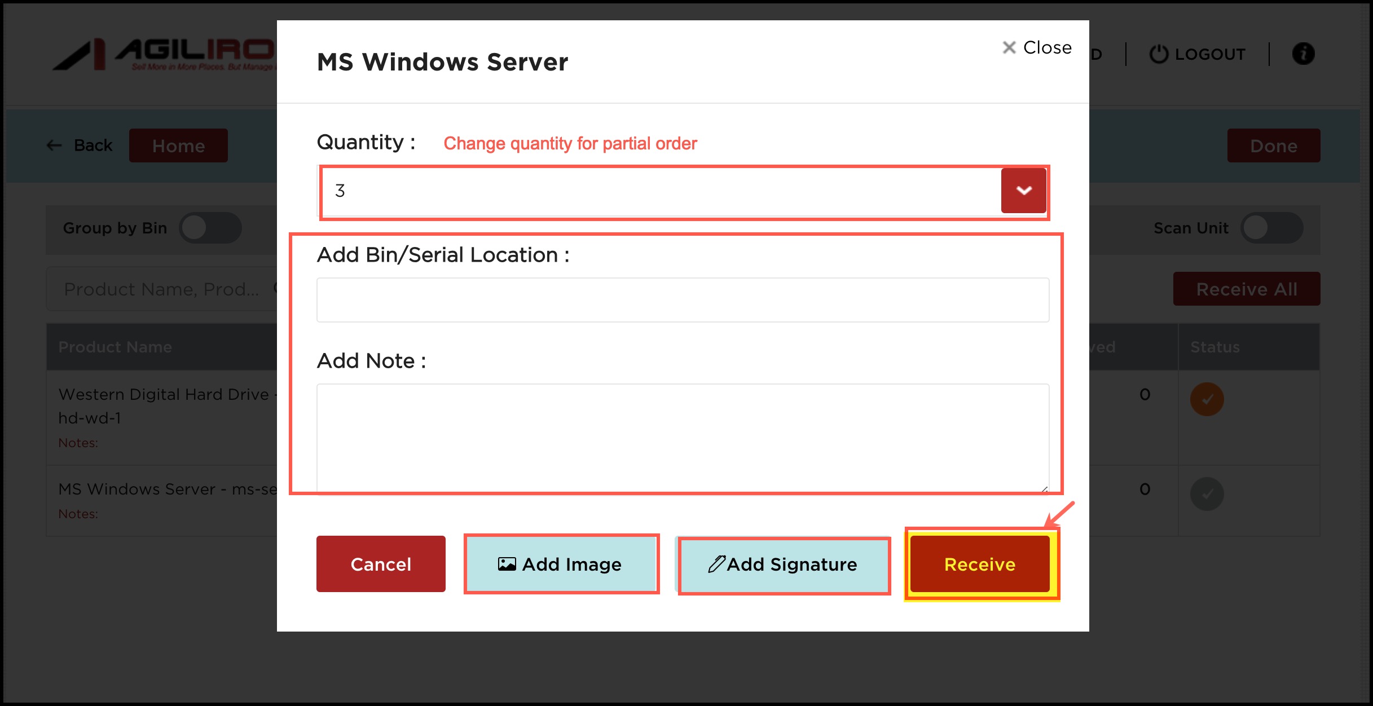Click the info circle icon in header
The height and width of the screenshot is (706, 1373).
pos(1303,54)
